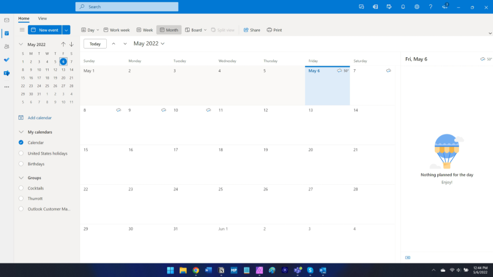Open Microsoft Word from the taskbar
This screenshot has height=277, width=493.
click(x=208, y=270)
